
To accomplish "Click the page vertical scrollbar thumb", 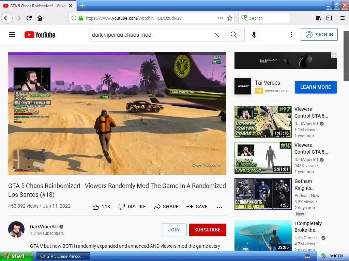I will pos(346,56).
